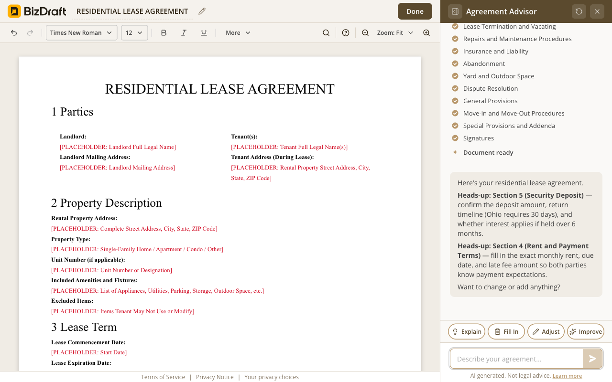This screenshot has width=612, height=382.
Task: Click the Start Date placeholder
Action: tap(89, 352)
